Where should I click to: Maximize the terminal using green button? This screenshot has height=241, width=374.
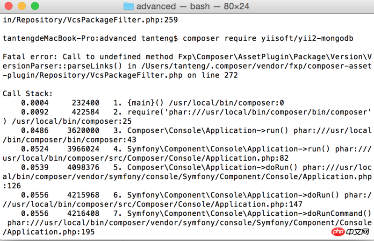tap(35, 6)
